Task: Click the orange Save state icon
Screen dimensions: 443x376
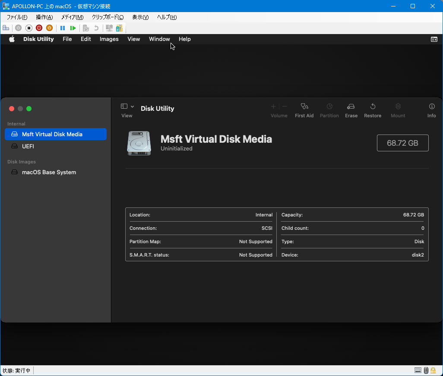Action: tap(50, 28)
